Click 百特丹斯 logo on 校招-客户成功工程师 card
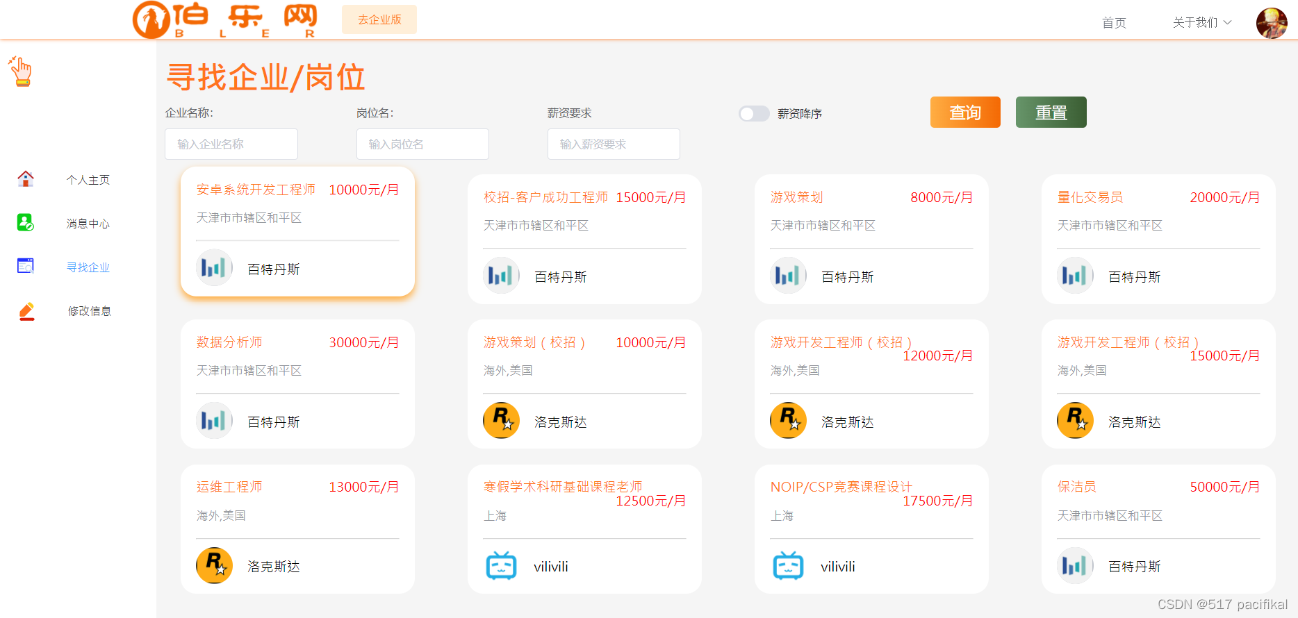Screen dimensions: 1298x618 click(501, 276)
